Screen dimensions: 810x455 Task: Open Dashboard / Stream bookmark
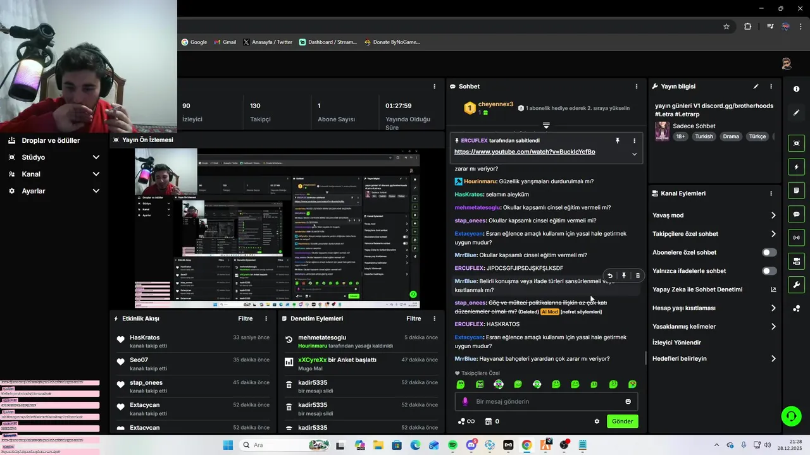[328, 42]
